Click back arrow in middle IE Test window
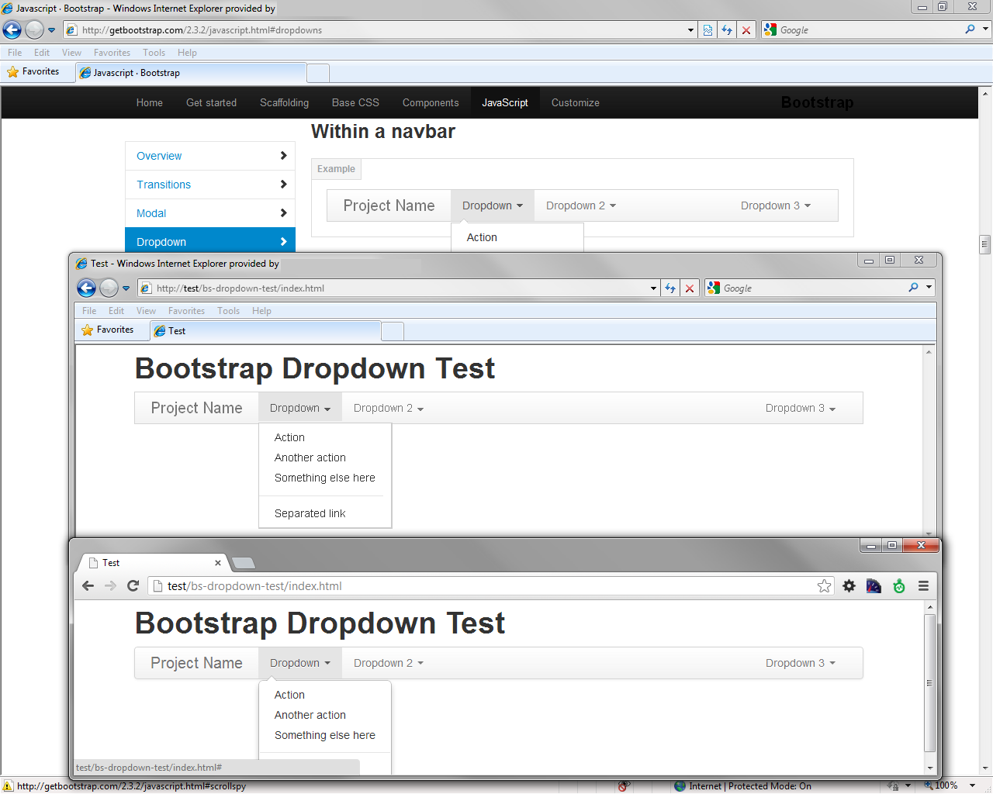 coord(86,288)
